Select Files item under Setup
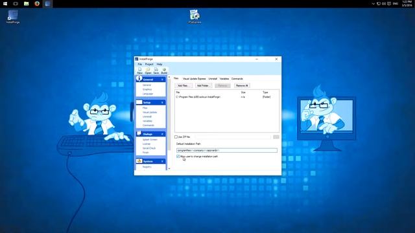The height and width of the screenshot is (233, 415). pyautogui.click(x=145, y=108)
